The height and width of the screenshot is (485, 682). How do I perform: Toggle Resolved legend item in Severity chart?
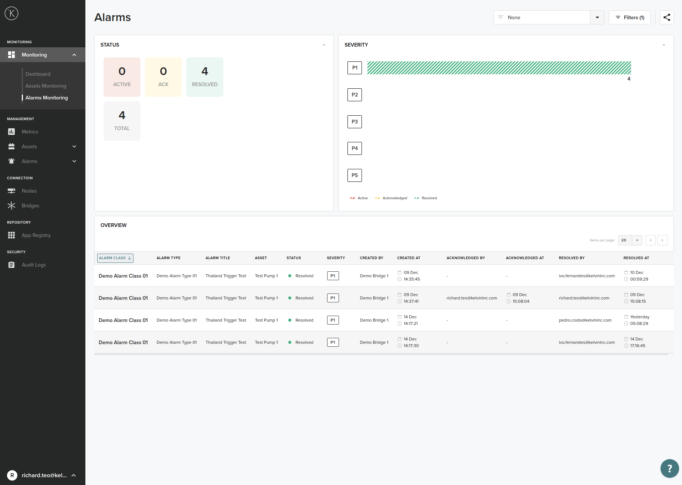426,198
